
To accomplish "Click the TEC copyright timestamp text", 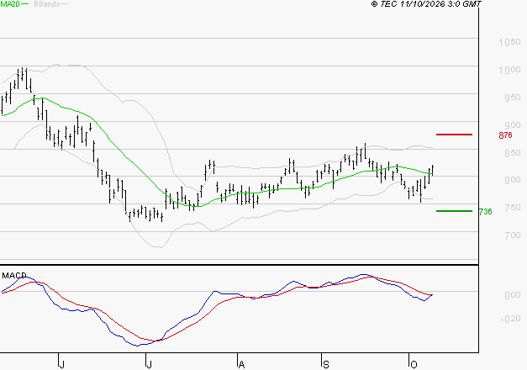I will (426, 4).
